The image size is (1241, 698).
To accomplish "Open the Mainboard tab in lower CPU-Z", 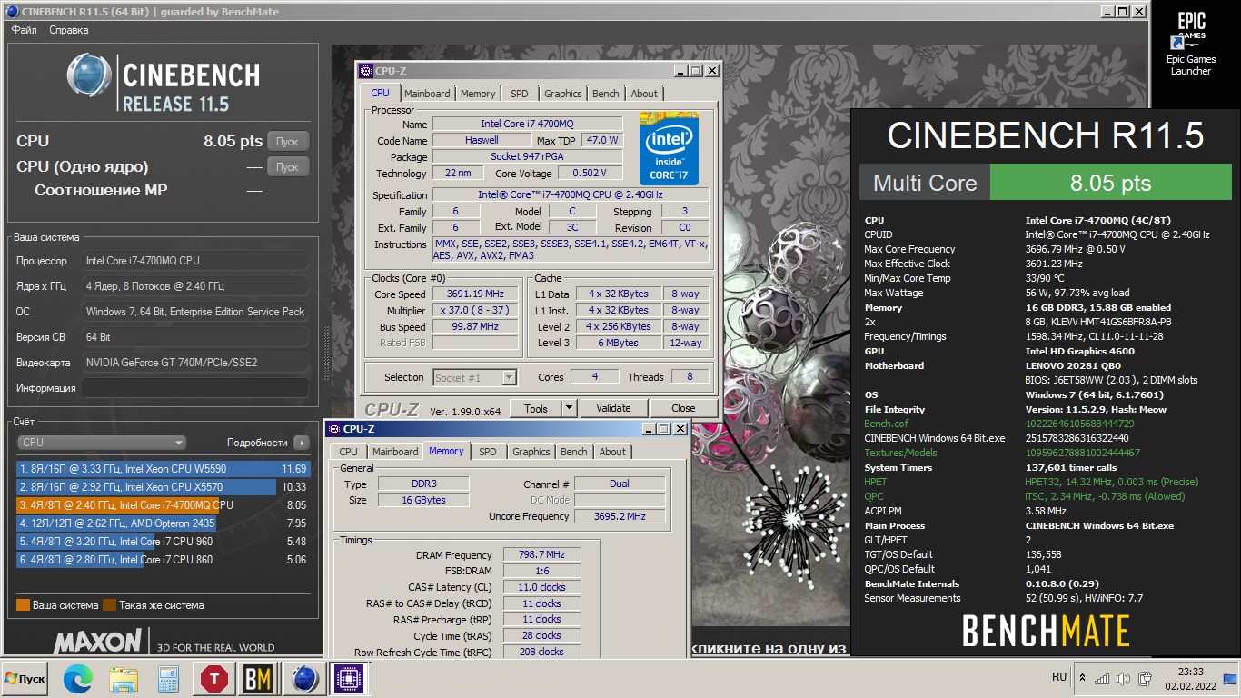I will (x=395, y=452).
